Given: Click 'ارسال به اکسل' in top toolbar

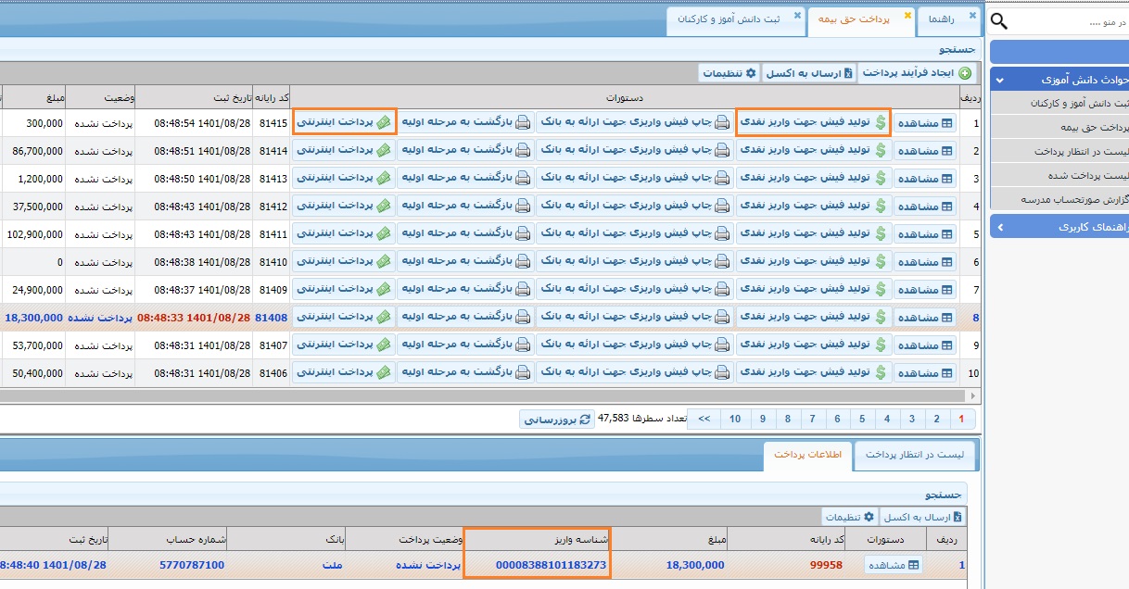Looking at the screenshot, I should (x=808, y=73).
